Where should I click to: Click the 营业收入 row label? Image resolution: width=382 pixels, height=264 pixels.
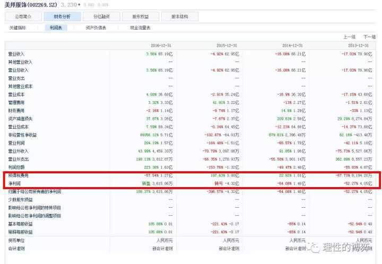[16, 54]
